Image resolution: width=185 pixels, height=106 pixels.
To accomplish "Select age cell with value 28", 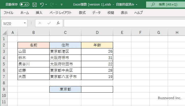I will pos(97,70).
